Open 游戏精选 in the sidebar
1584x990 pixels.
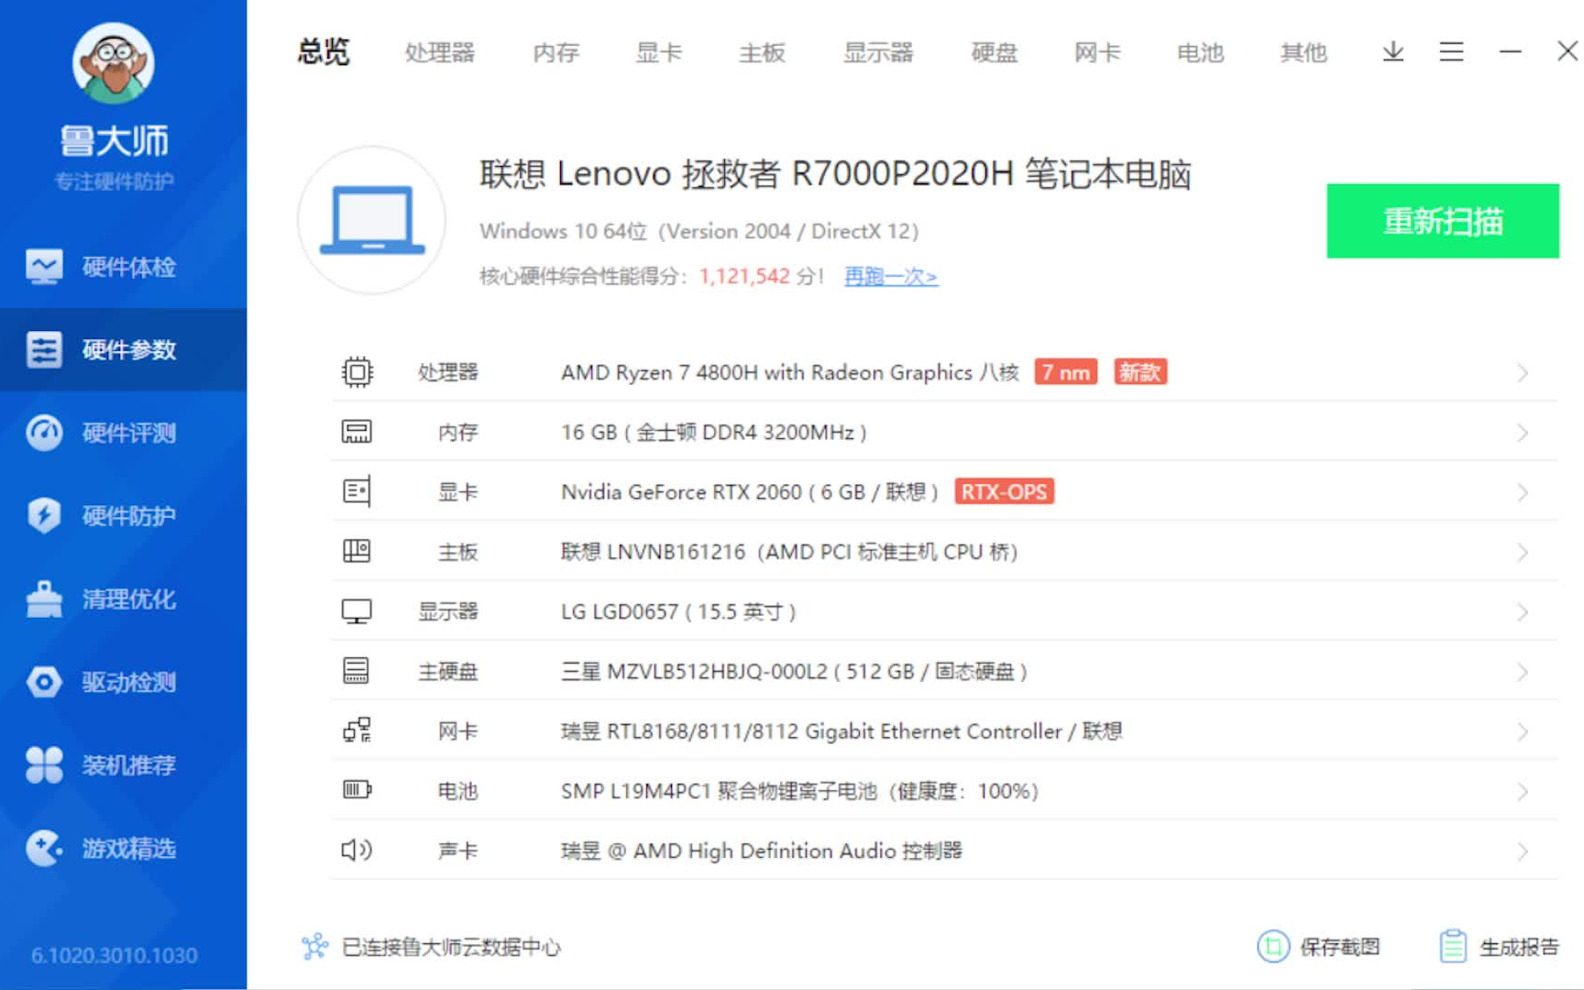click(x=123, y=849)
